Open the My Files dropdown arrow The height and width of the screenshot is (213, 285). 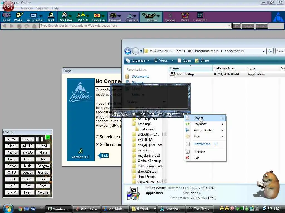click(70, 16)
